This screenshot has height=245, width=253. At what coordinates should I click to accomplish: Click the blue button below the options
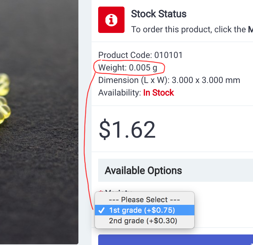point(176,240)
